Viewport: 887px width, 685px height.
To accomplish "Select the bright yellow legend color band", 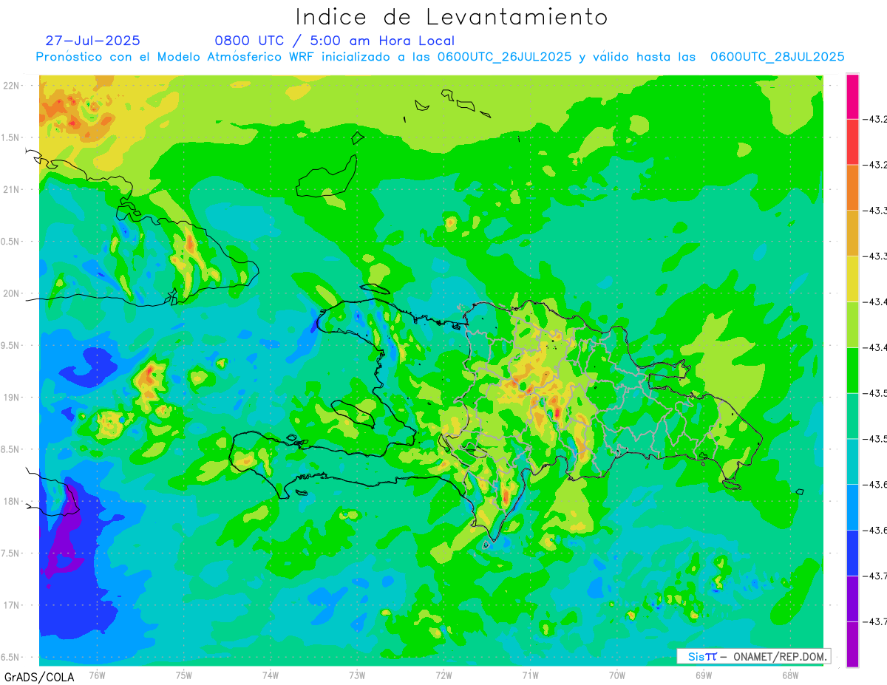I will (852, 279).
